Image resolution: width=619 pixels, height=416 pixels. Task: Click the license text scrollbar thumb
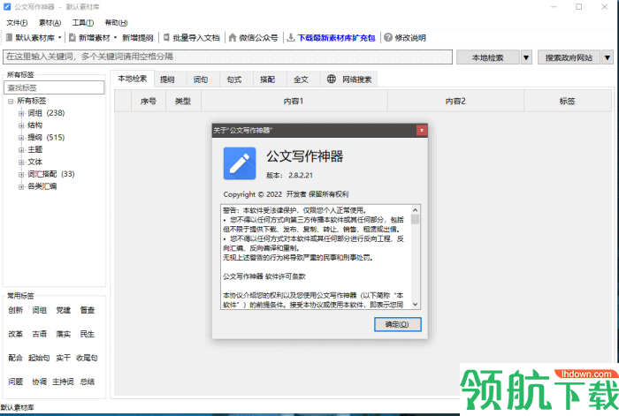[415, 219]
